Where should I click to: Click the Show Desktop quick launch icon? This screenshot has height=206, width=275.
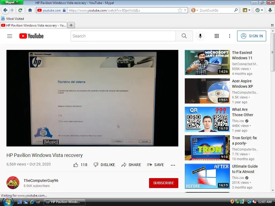(x=19, y=202)
